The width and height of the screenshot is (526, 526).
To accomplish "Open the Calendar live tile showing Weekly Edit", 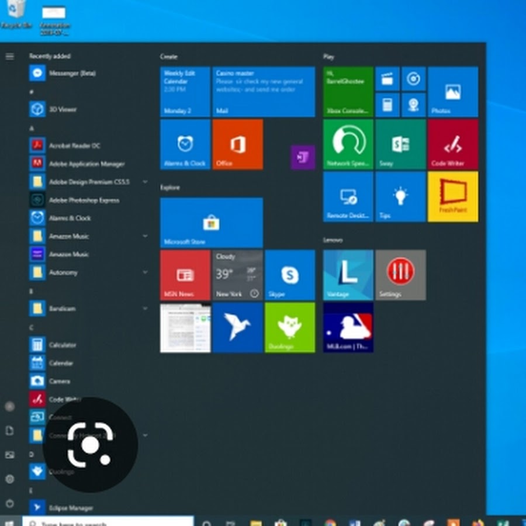I will point(185,92).
